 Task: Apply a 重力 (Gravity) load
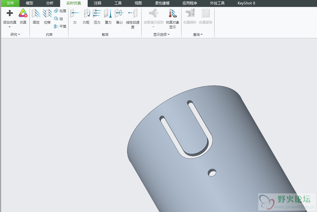point(108,13)
